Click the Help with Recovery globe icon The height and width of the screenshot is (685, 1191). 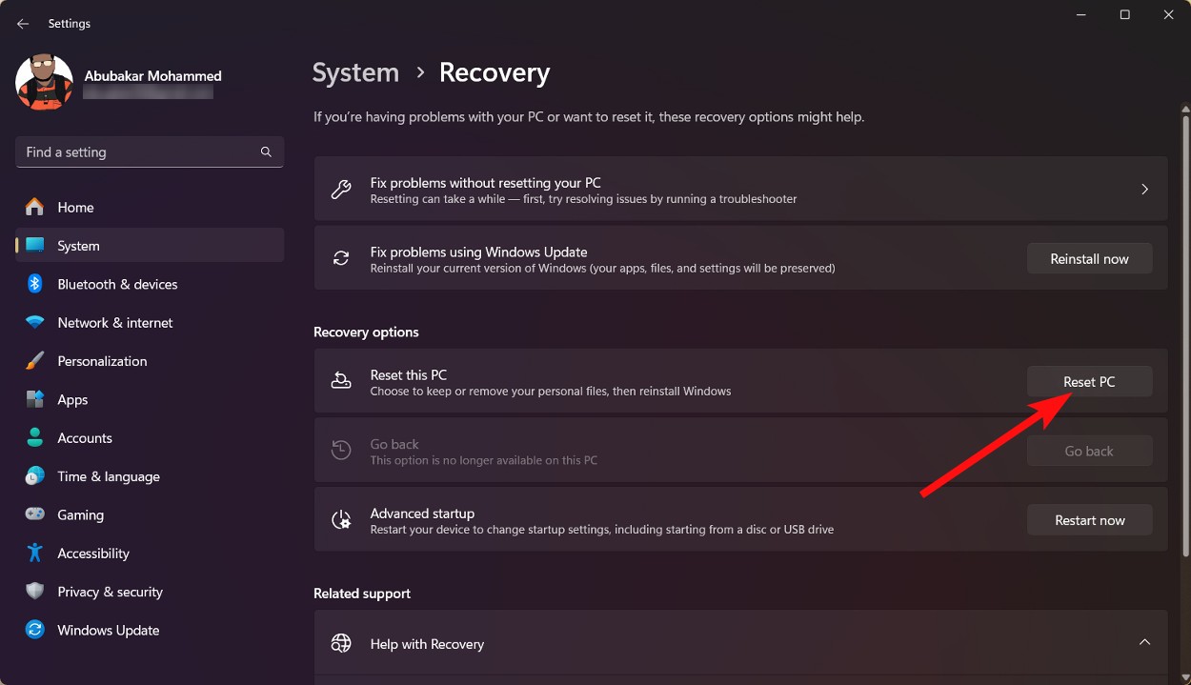[341, 643]
